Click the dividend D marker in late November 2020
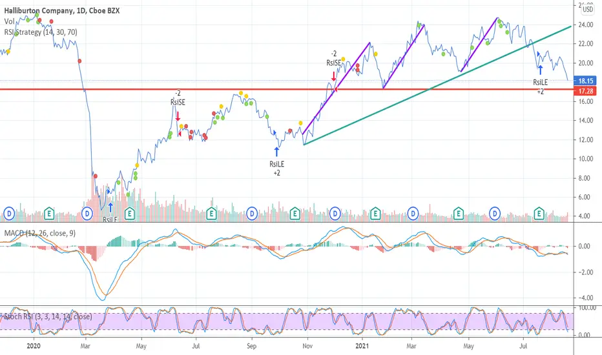 [335, 214]
